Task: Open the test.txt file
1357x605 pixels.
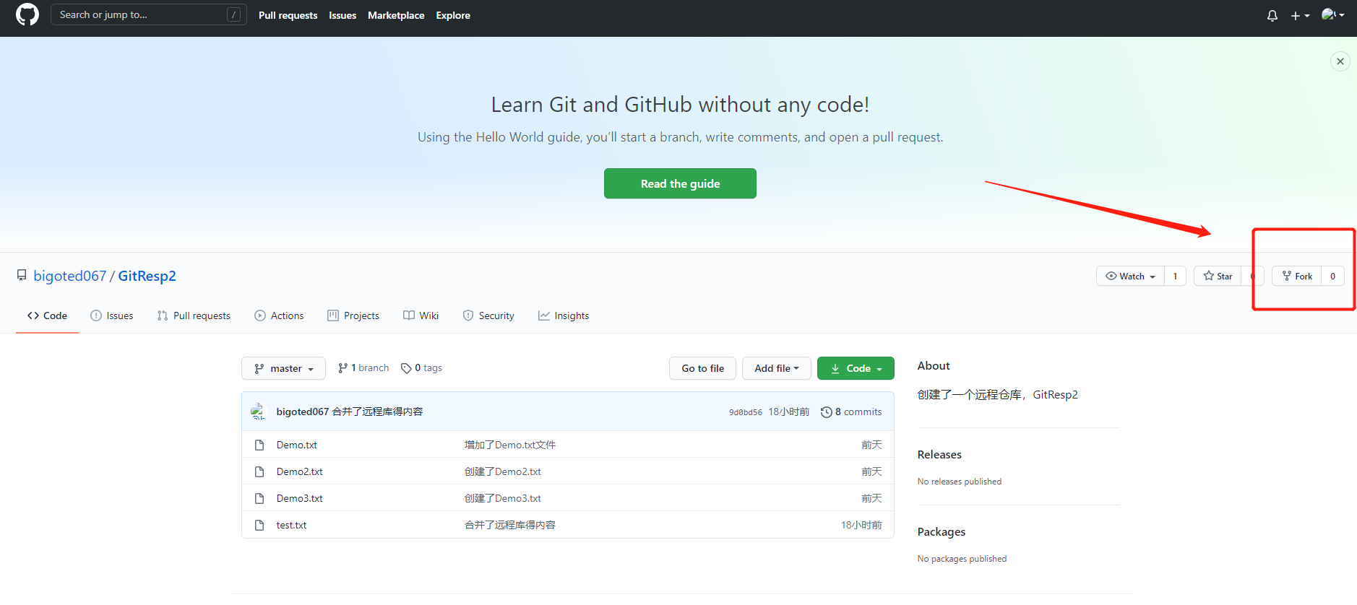Action: pyautogui.click(x=291, y=525)
